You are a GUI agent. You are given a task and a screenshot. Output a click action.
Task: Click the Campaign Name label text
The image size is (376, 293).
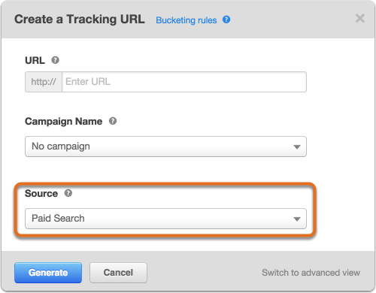63,122
